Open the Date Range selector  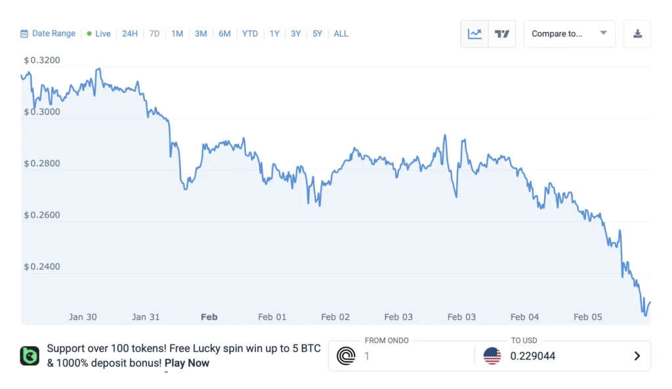point(47,34)
